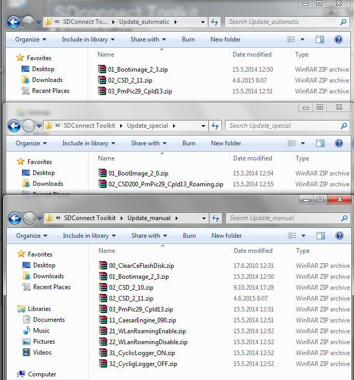Image resolution: width=354 pixels, height=380 pixels.
Task: Click the Search Update_special field
Action: (x=288, y=126)
